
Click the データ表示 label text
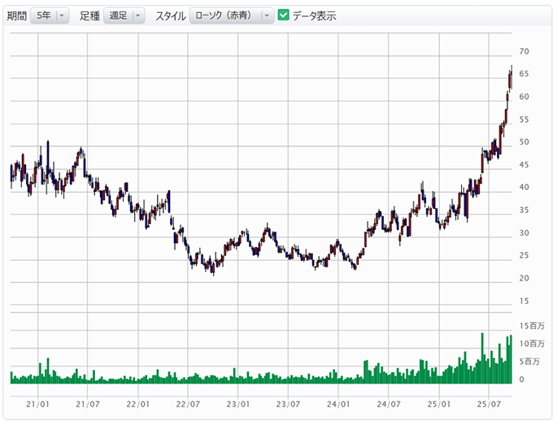click(x=314, y=16)
